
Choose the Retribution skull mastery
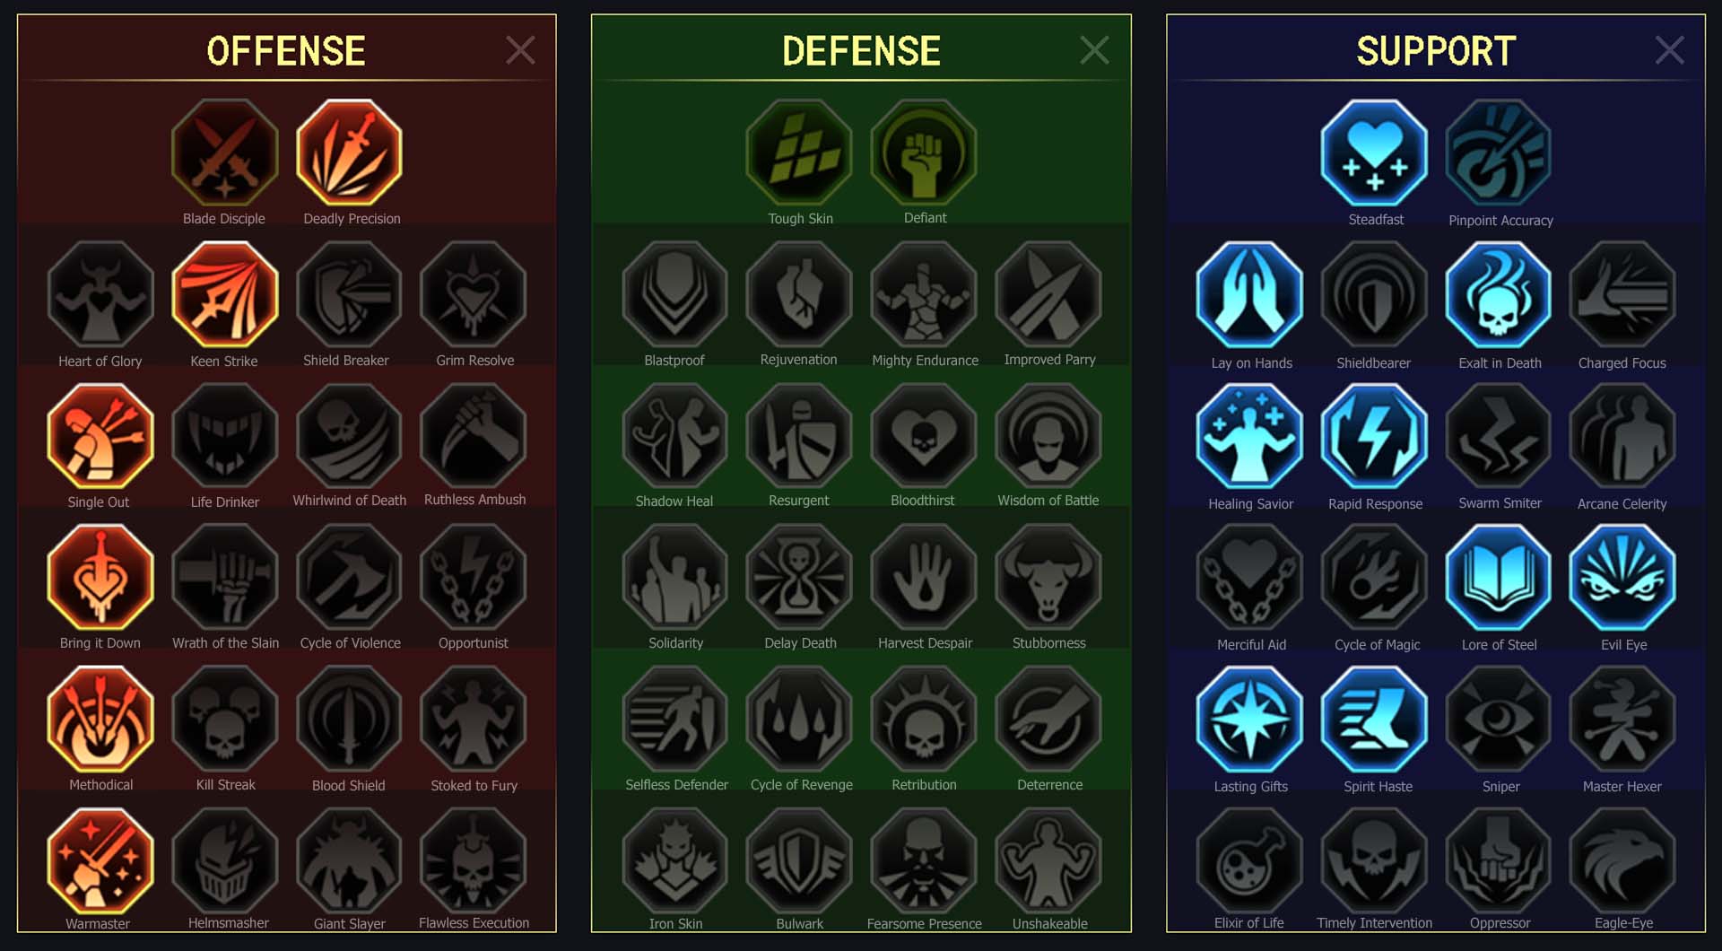pyautogui.click(x=924, y=720)
